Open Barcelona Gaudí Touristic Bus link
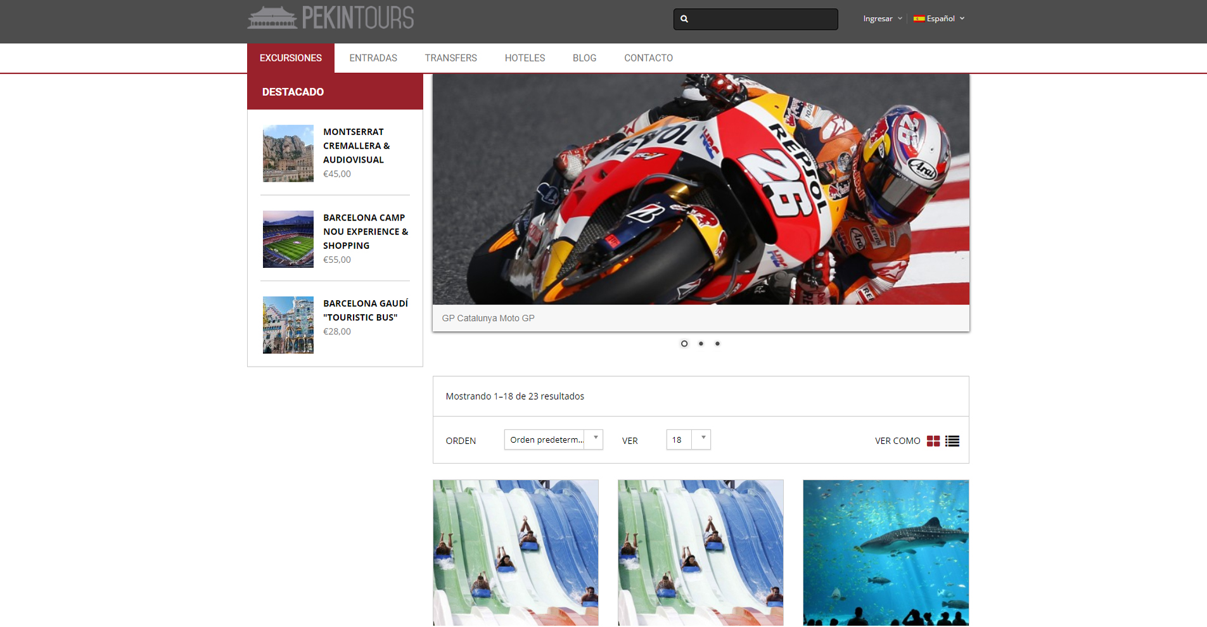Image resolution: width=1207 pixels, height=627 pixels. point(366,310)
